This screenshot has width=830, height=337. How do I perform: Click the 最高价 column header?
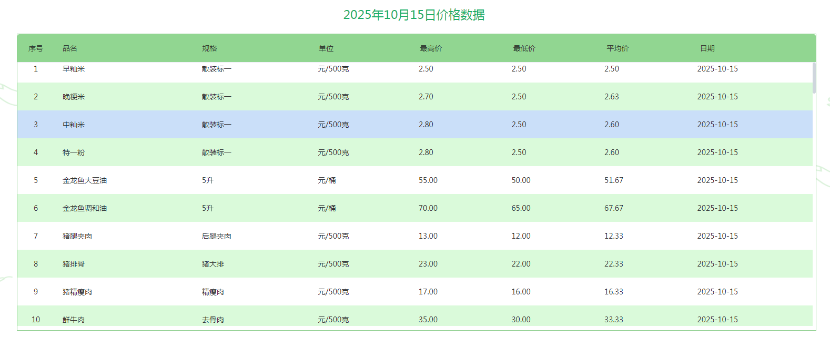point(431,48)
